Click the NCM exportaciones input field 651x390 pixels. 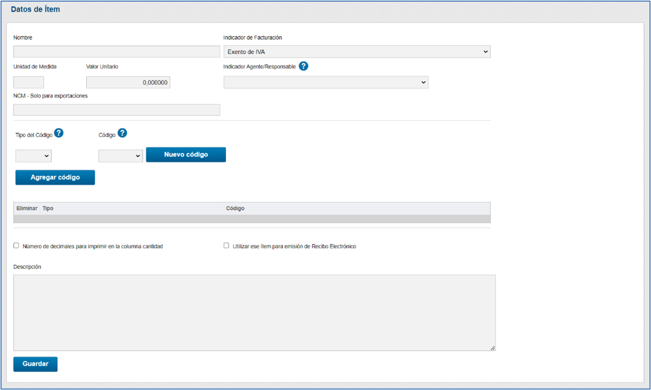(x=117, y=110)
